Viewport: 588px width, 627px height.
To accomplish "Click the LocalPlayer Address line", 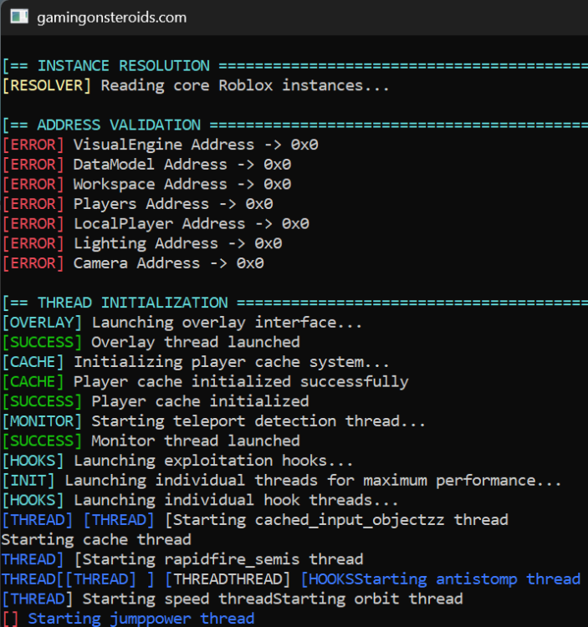I will pyautogui.click(x=156, y=223).
